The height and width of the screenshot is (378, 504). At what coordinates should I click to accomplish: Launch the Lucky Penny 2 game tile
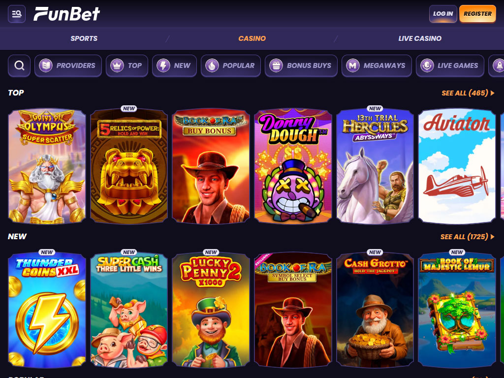tap(211, 310)
